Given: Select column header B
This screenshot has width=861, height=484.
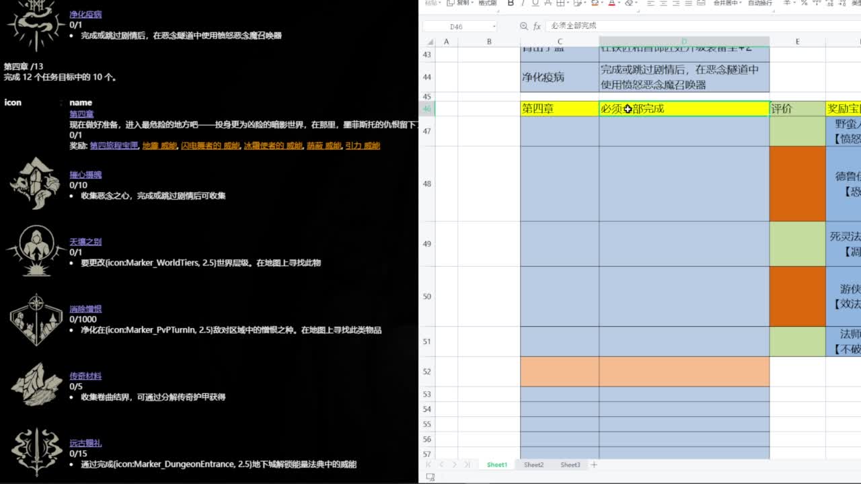Looking at the screenshot, I should [x=489, y=42].
